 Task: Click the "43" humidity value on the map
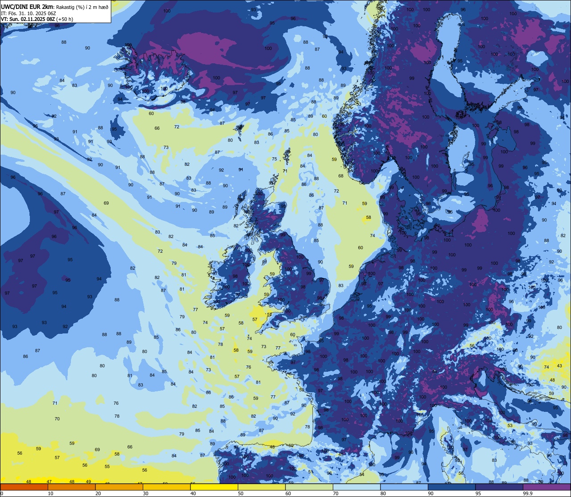[560, 366]
